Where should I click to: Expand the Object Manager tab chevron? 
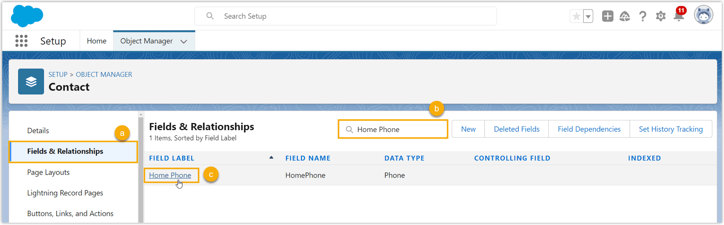point(184,41)
